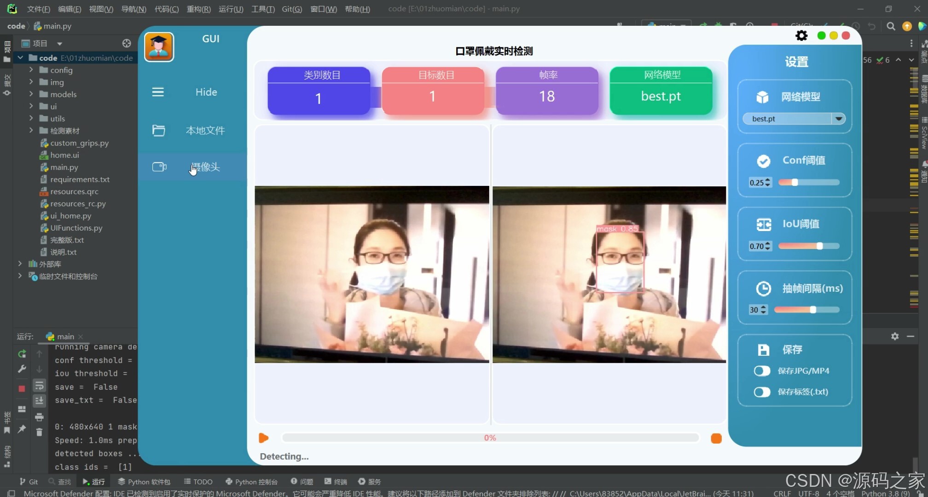Click the graduate avatar logo icon
The height and width of the screenshot is (497, 928).
click(x=159, y=47)
